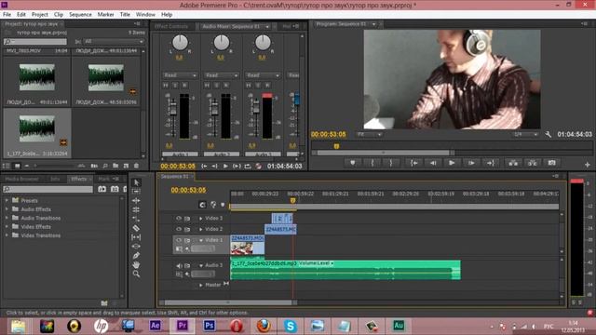Expand the Video 2 track

201,229
